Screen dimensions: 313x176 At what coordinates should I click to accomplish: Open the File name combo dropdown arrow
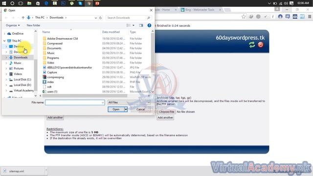tap(103, 103)
